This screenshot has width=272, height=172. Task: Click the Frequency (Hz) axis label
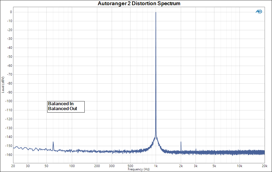coord(139,169)
